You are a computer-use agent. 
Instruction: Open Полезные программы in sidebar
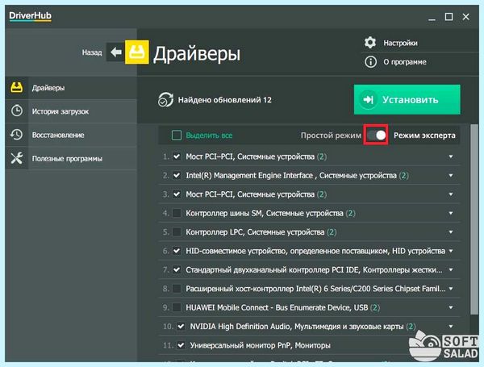tap(71, 158)
